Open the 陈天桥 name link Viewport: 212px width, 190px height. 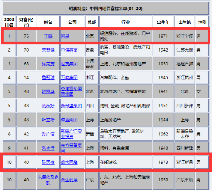(48, 162)
